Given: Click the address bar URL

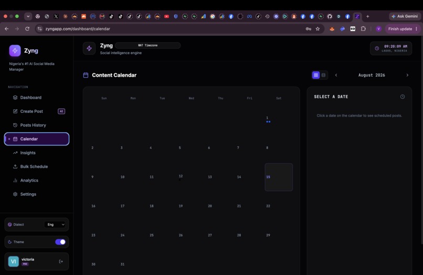Looking at the screenshot, I should click(78, 29).
